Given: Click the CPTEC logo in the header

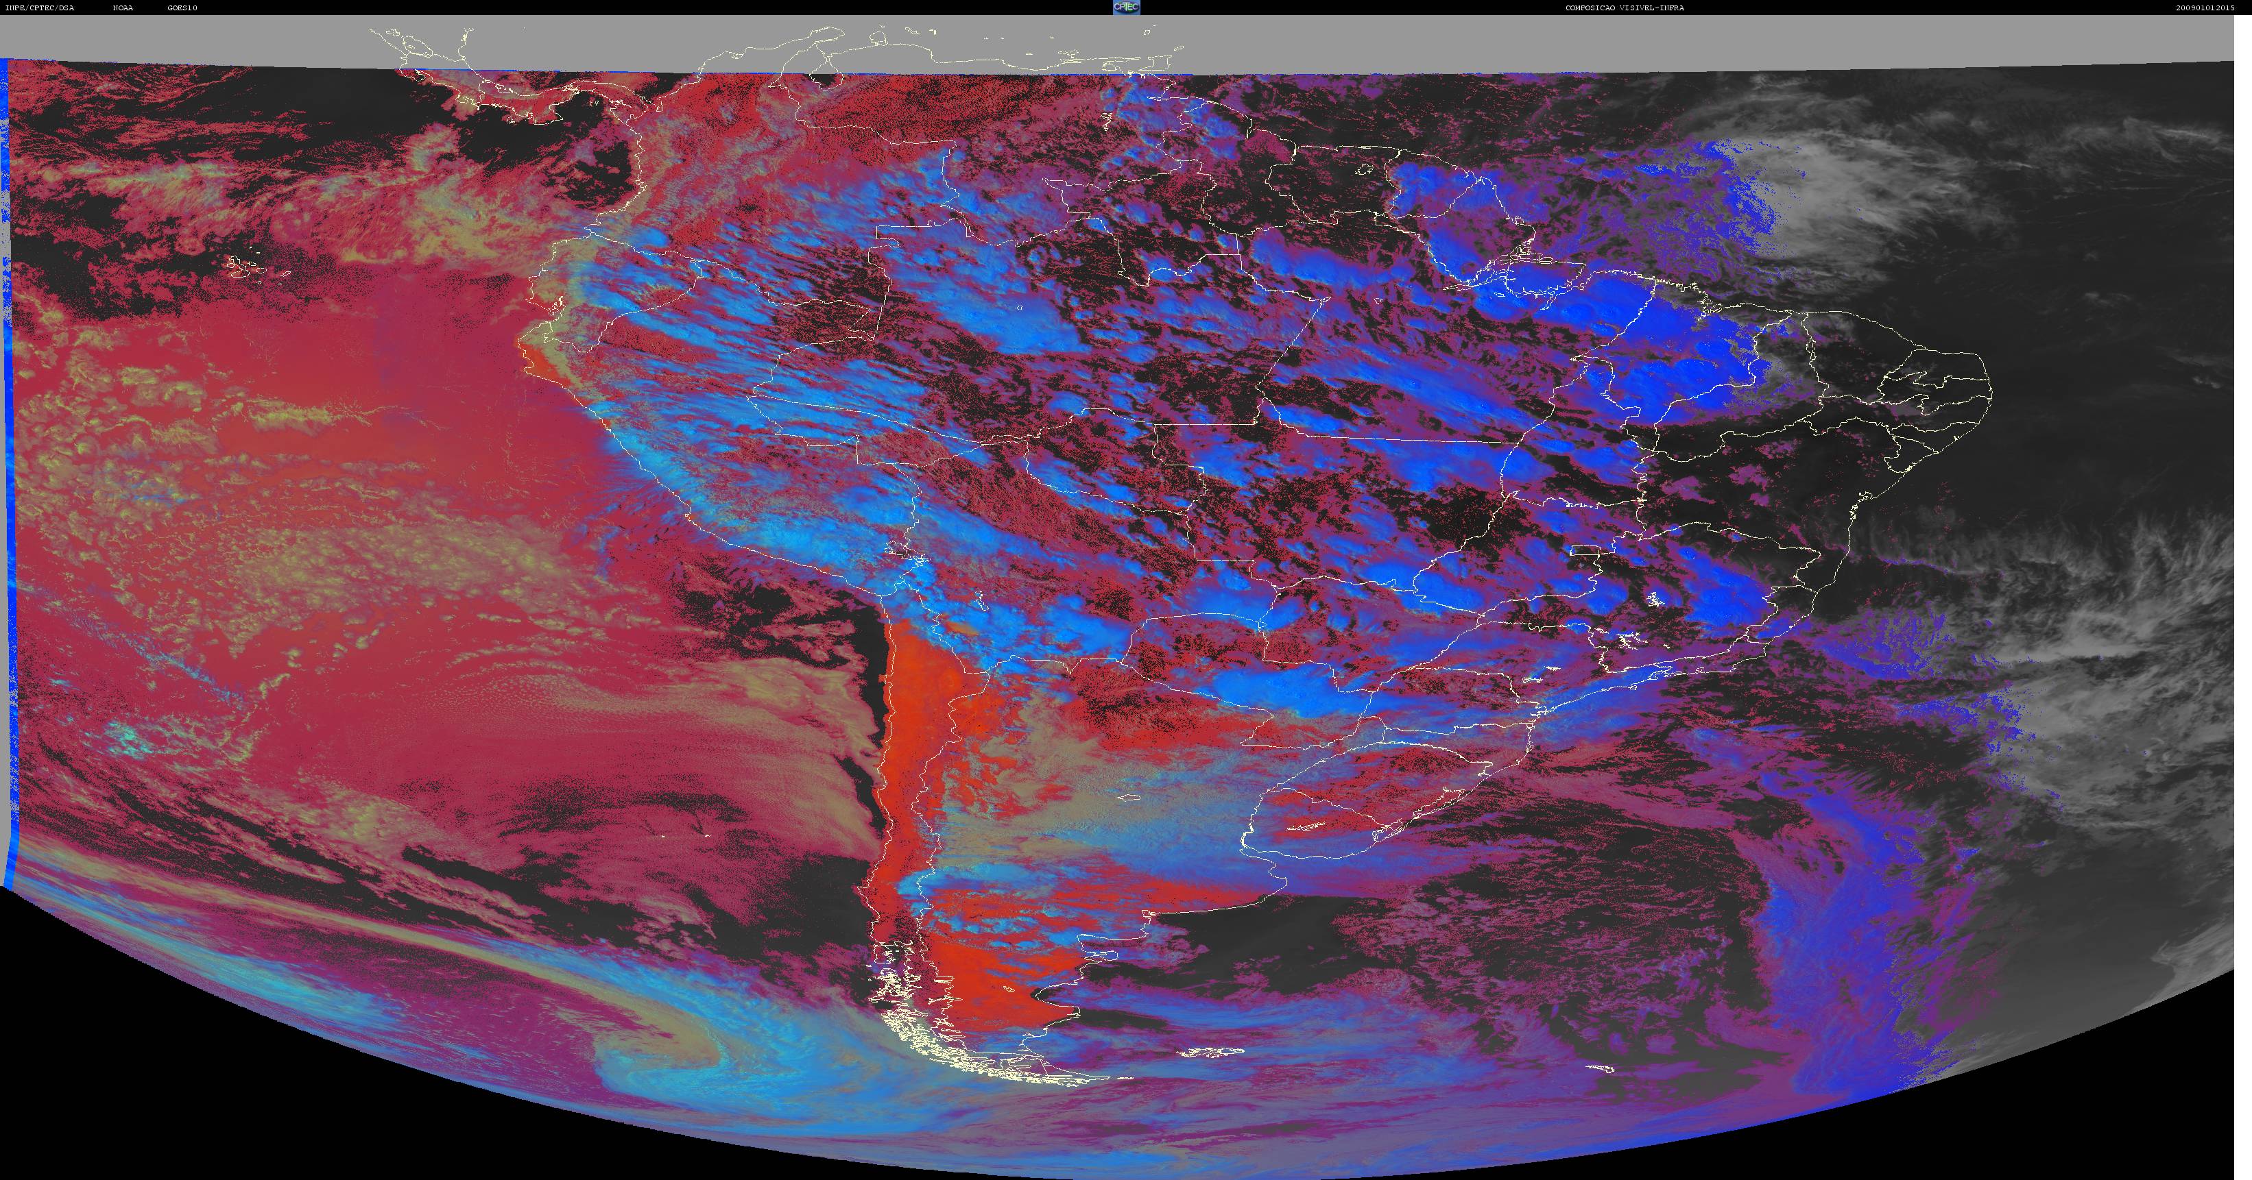Looking at the screenshot, I should (1126, 7).
